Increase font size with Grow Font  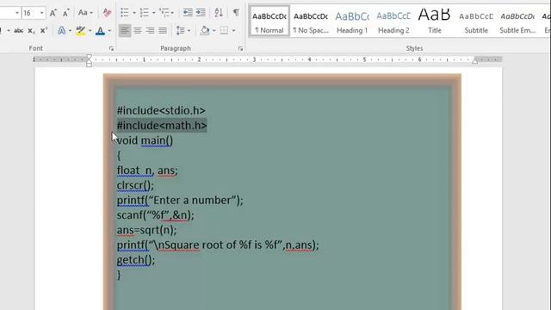point(53,14)
